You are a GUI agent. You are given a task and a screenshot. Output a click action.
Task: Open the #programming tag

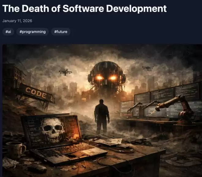coord(32,31)
